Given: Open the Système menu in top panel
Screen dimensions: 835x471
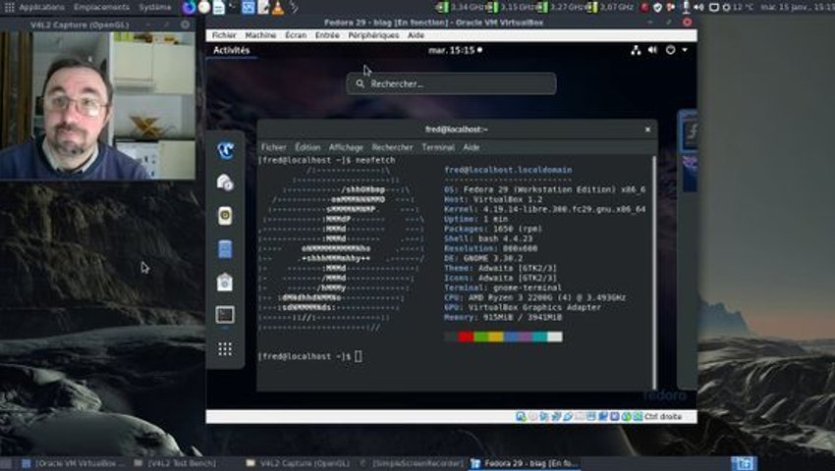Looking at the screenshot, I should (155, 8).
